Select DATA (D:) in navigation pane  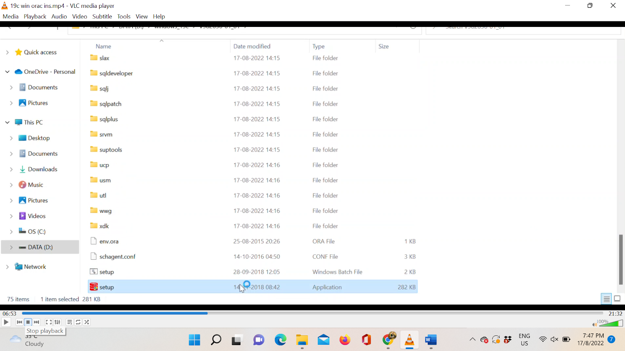(x=40, y=247)
